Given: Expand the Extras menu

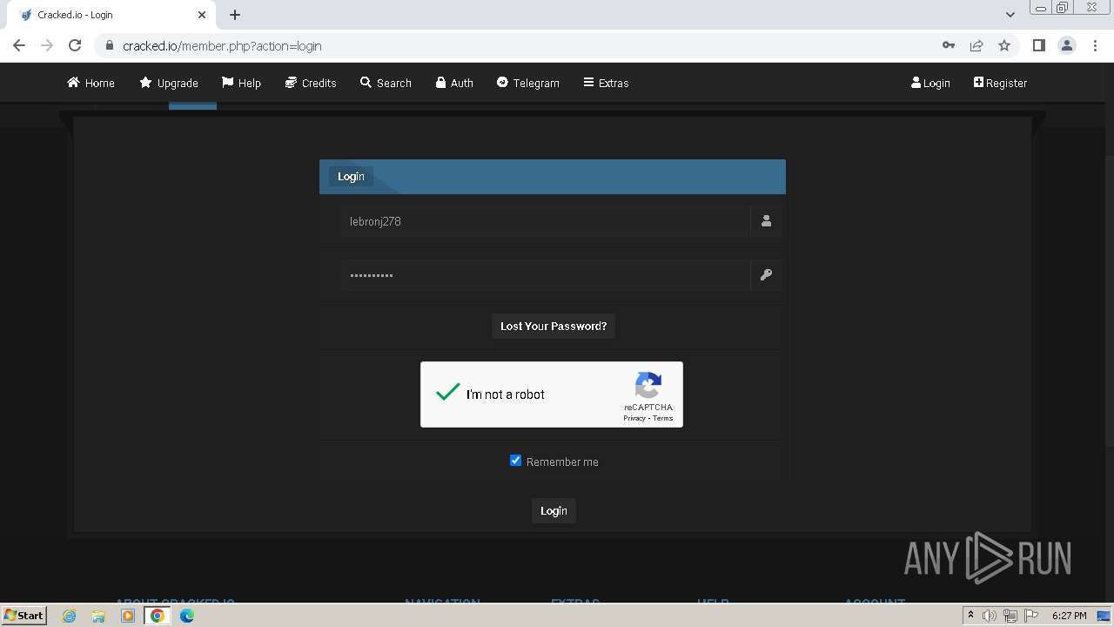Looking at the screenshot, I should click(606, 83).
